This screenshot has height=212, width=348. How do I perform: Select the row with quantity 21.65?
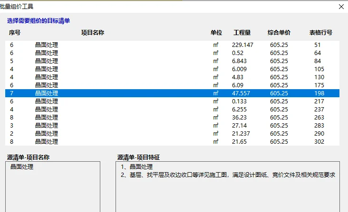click(x=172, y=142)
